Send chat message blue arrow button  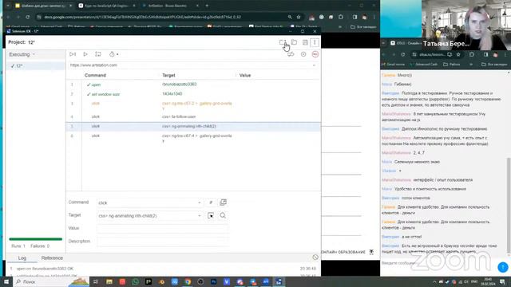[x=503, y=267]
